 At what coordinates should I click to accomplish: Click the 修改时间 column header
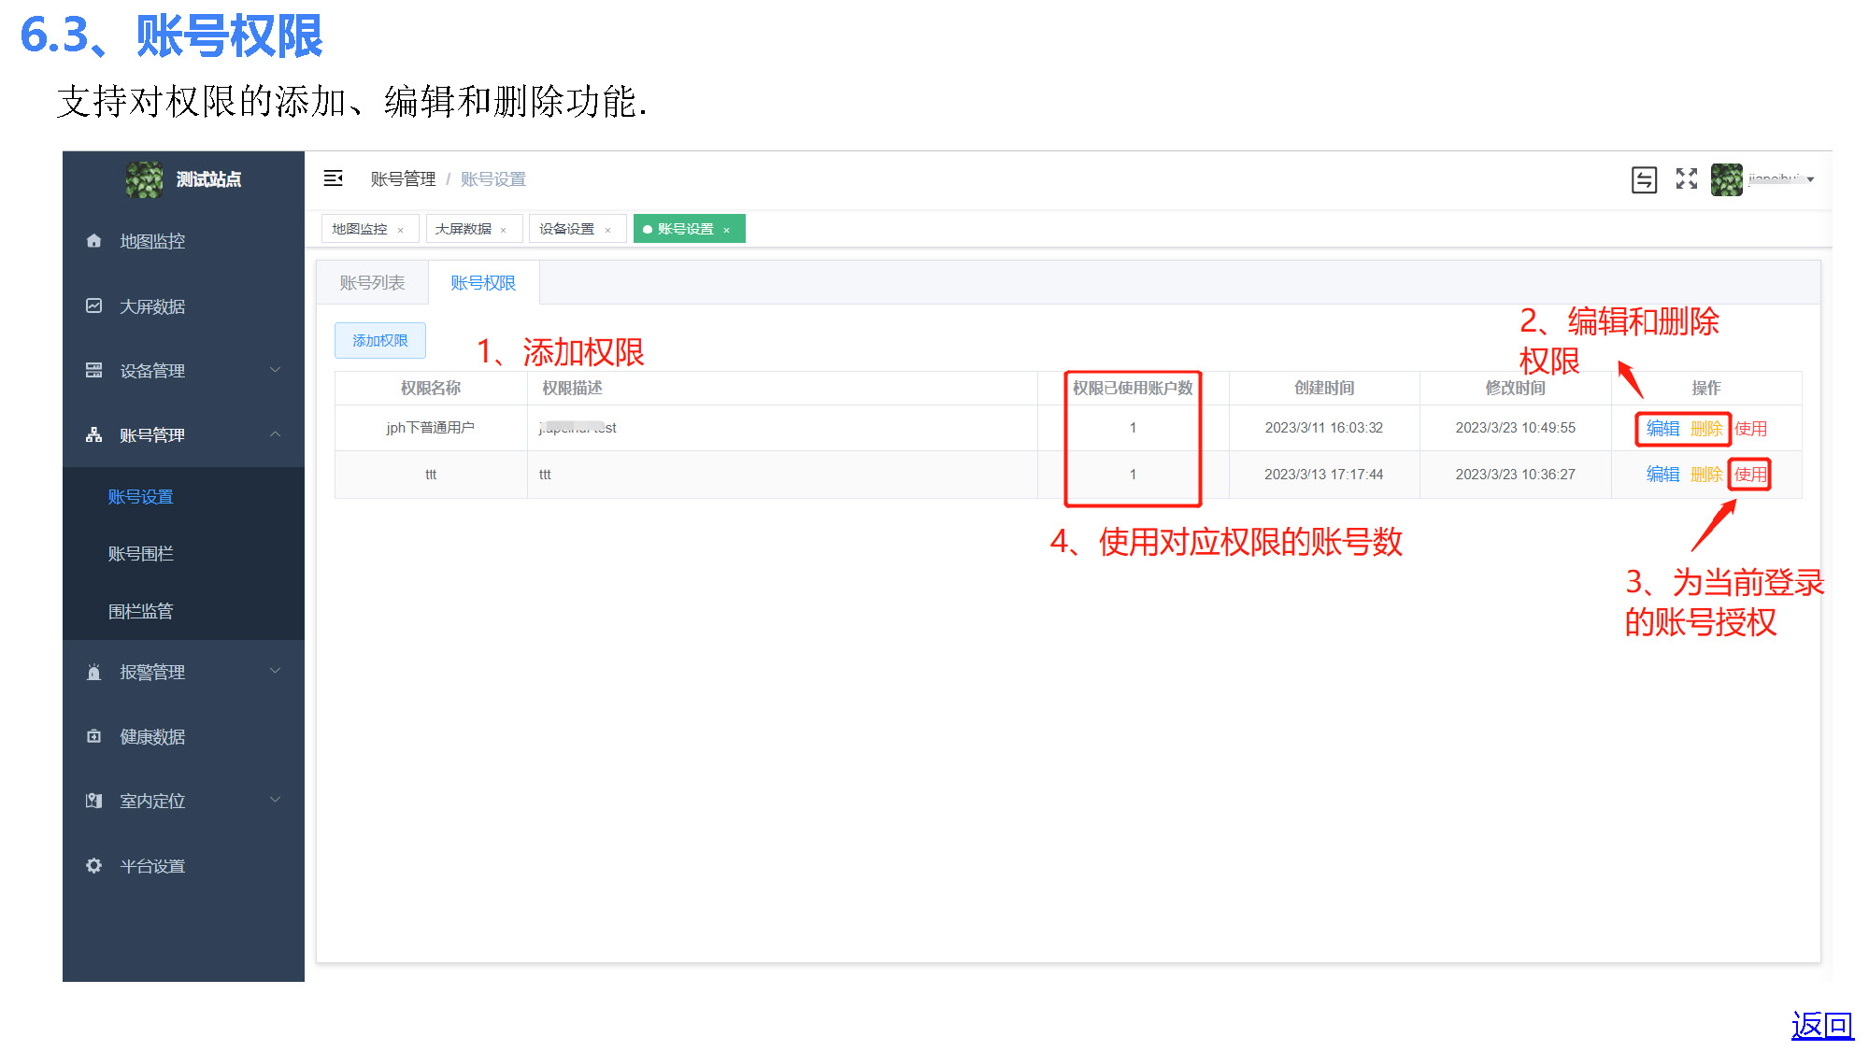point(1515,388)
